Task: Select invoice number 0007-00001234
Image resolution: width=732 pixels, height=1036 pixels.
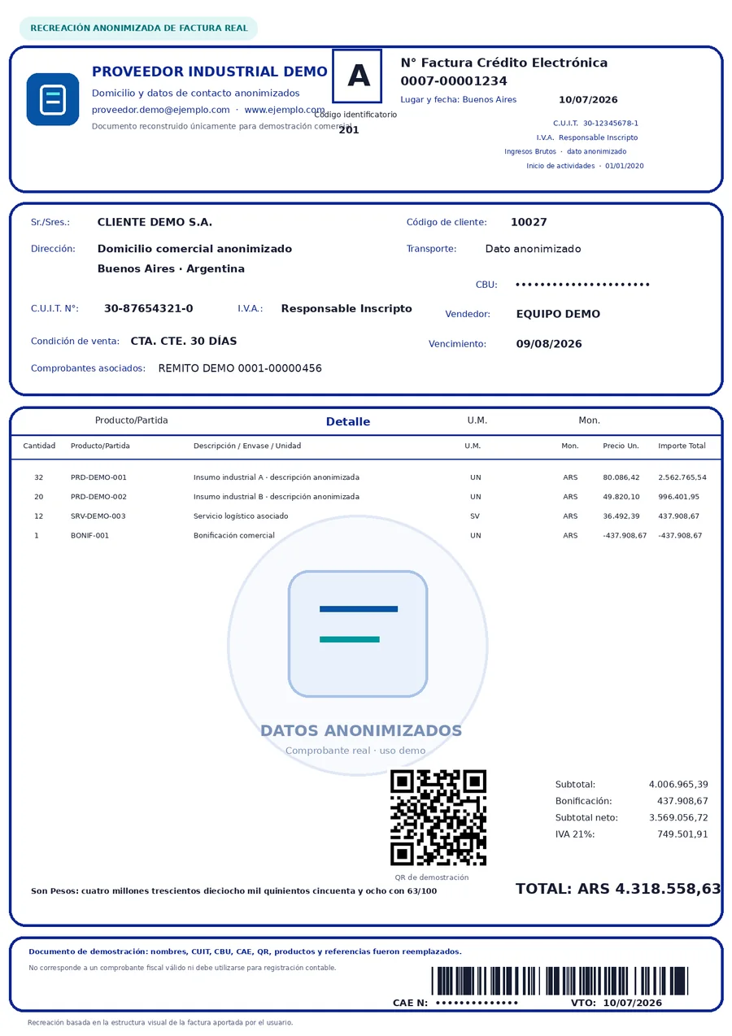Action: pos(454,81)
